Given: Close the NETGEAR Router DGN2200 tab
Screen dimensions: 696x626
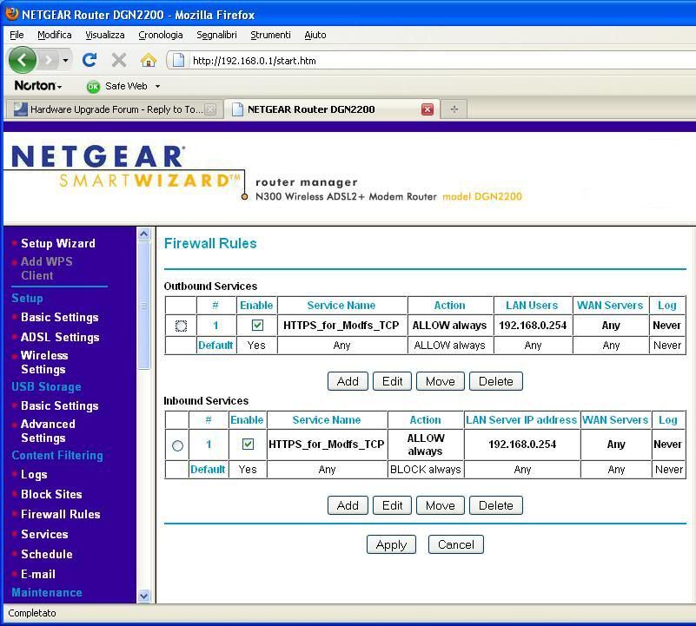Looking at the screenshot, I should pyautogui.click(x=428, y=109).
